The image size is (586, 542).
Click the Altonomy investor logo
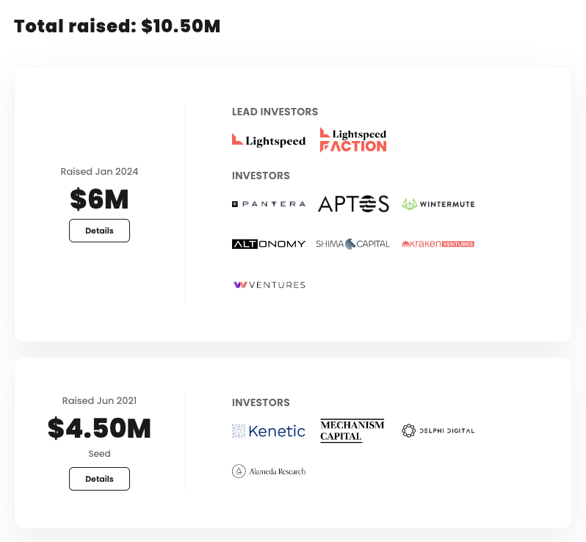pyautogui.click(x=268, y=244)
